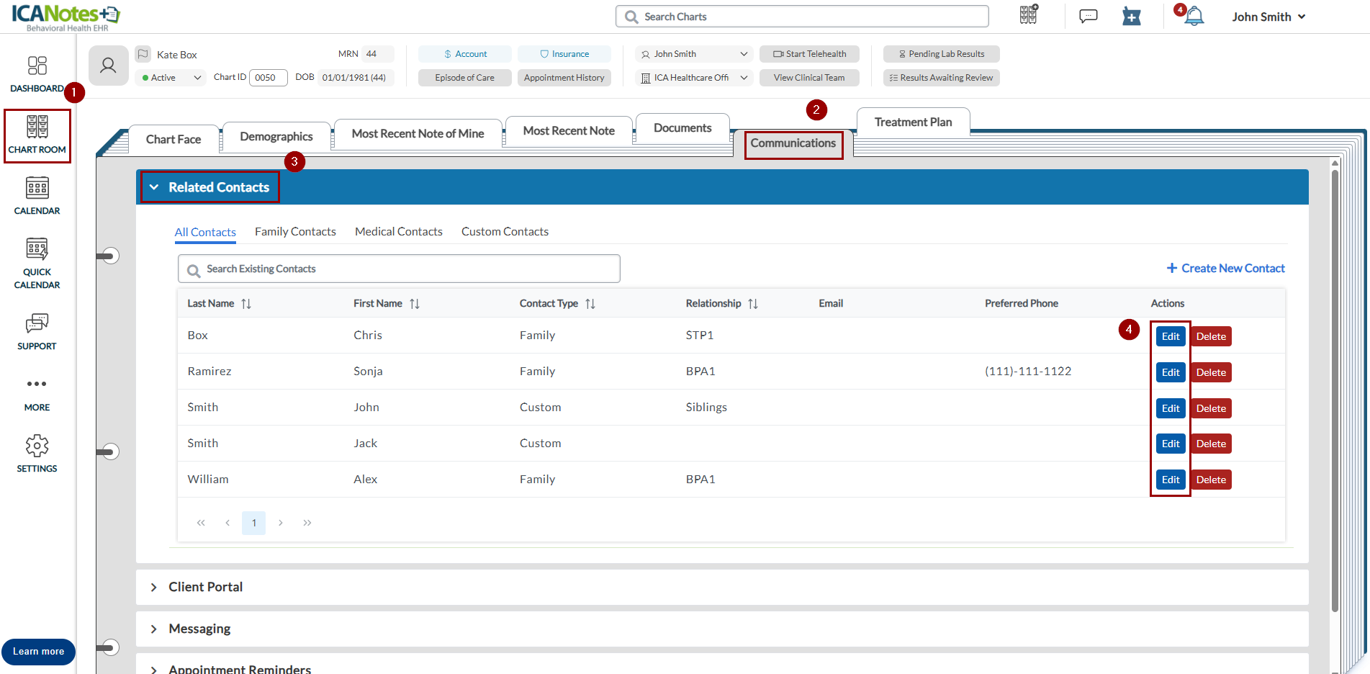The image size is (1370, 674).
Task: Open the John Smith provider dropdown
Action: (694, 54)
